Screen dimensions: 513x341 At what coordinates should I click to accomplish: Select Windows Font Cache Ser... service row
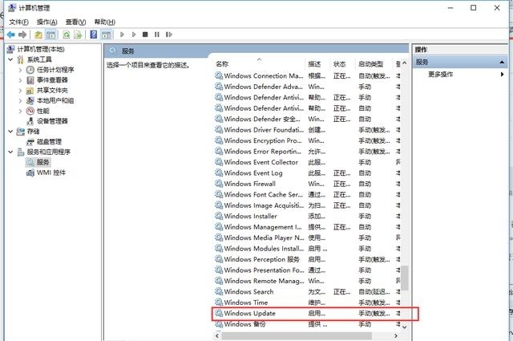[x=307, y=194]
